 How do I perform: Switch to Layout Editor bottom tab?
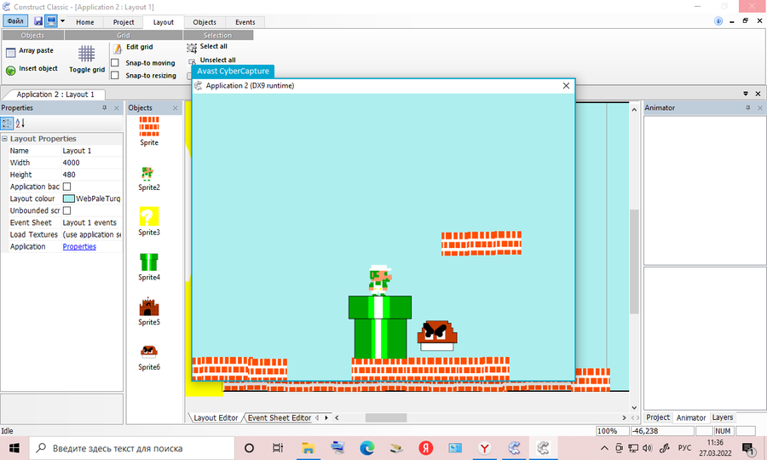[216, 418]
